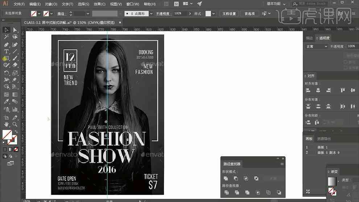The width and height of the screenshot is (359, 202).
Task: Switch fill to Gradient mode in toolbox
Action: [x=10, y=149]
